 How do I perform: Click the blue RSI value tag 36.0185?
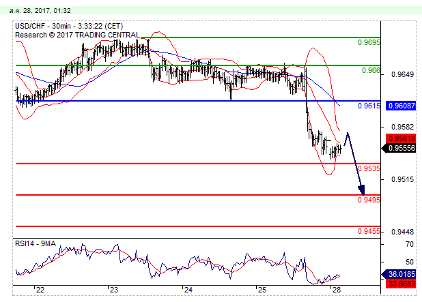(399, 274)
